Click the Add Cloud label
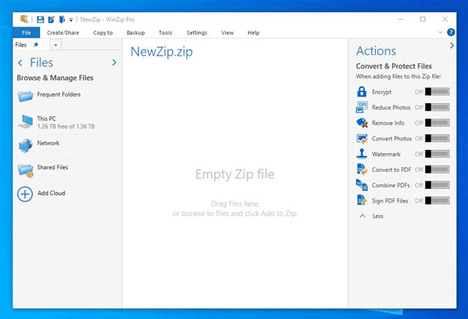Viewport: 468px width, 319px height. [51, 193]
